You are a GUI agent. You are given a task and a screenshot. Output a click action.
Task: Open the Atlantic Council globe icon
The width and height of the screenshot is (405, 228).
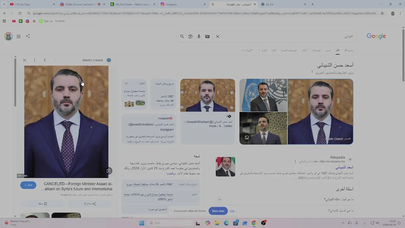[109, 60]
